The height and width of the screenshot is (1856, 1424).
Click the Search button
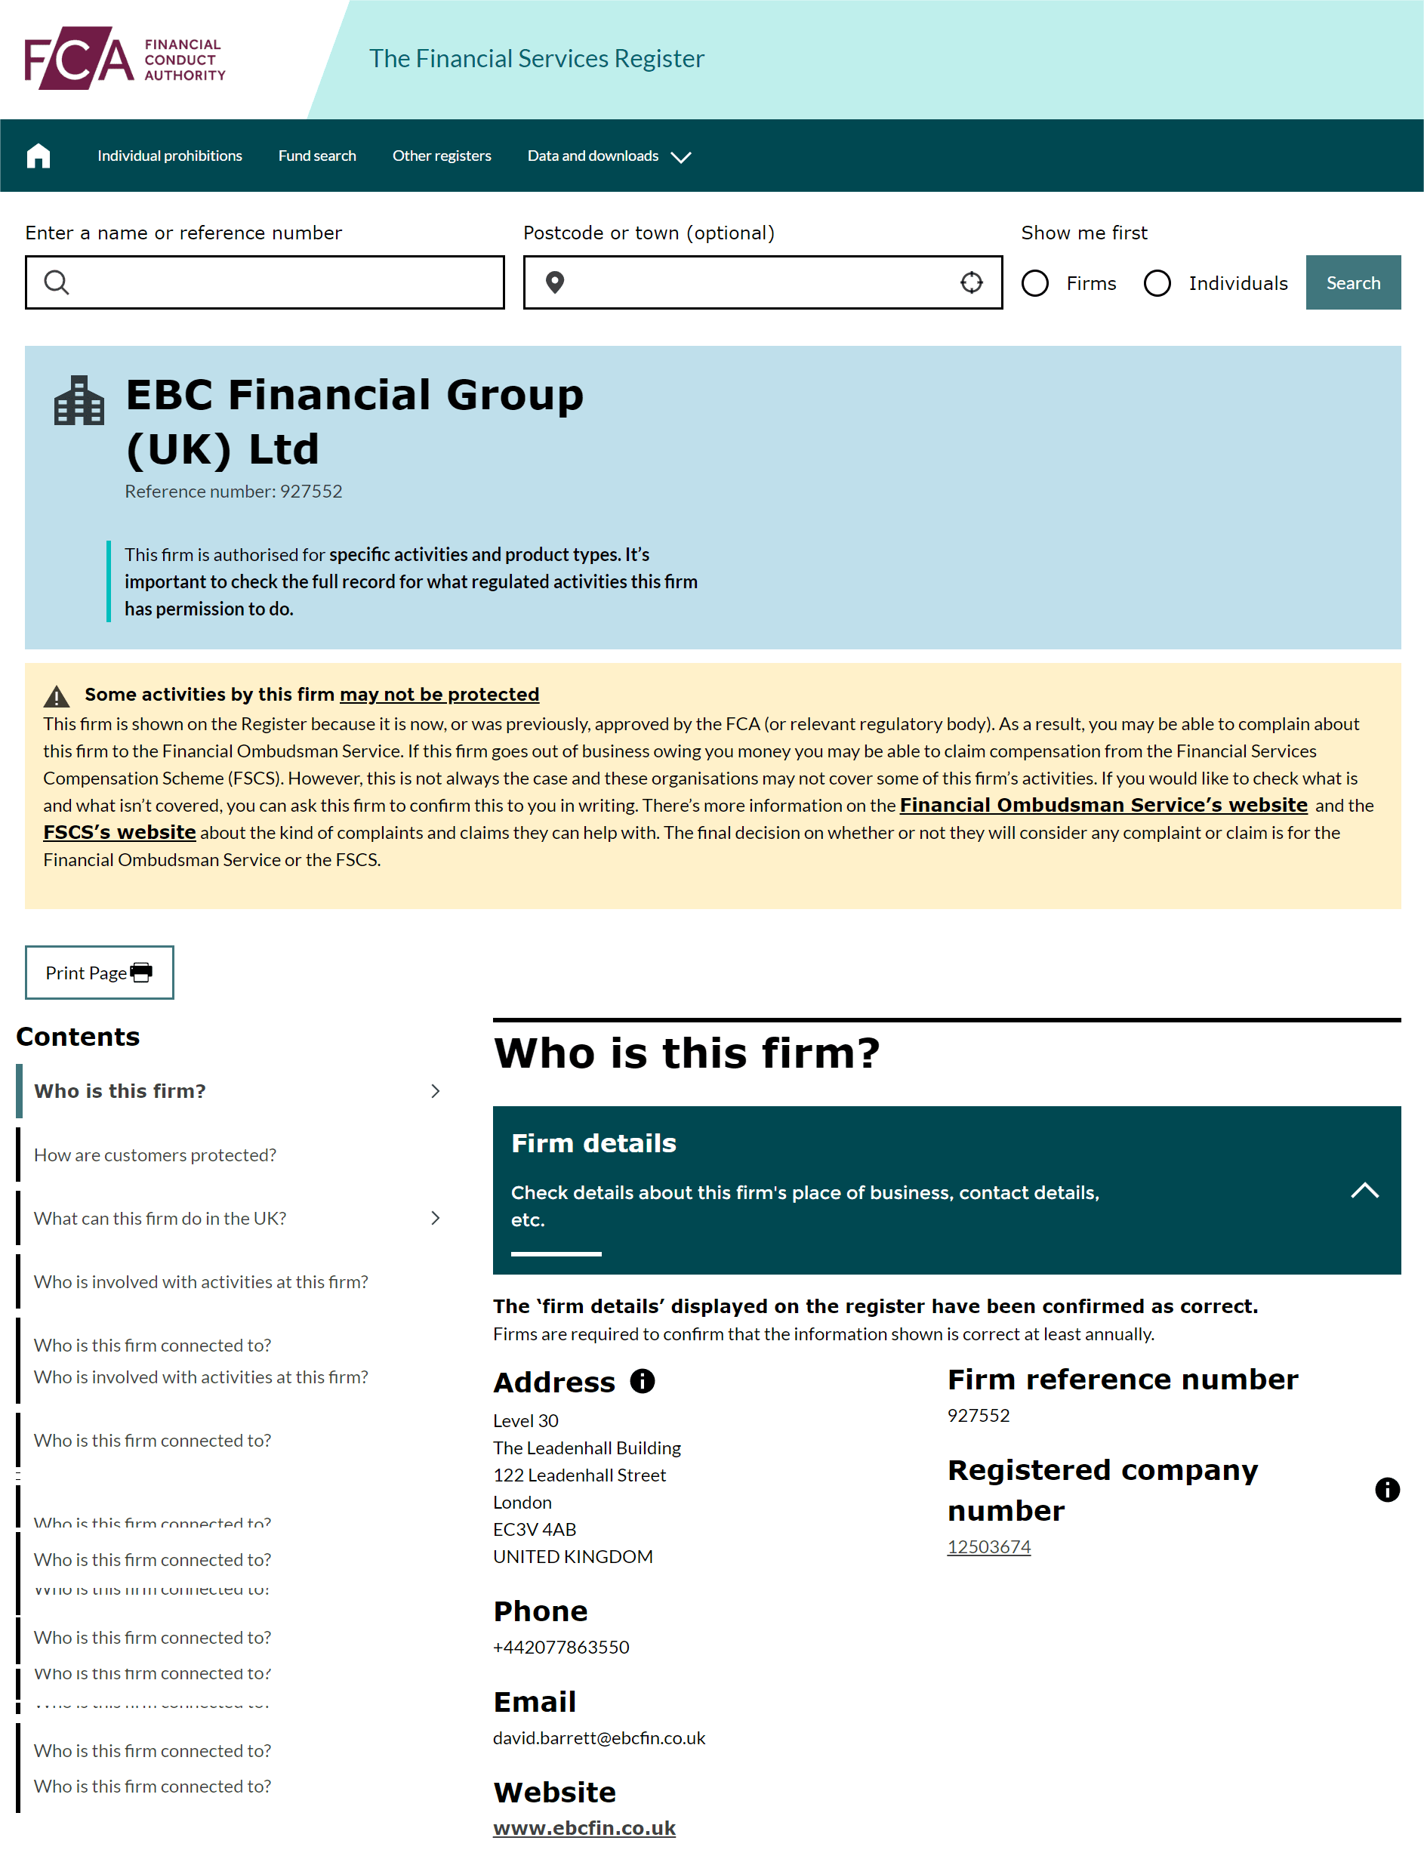pyautogui.click(x=1353, y=282)
